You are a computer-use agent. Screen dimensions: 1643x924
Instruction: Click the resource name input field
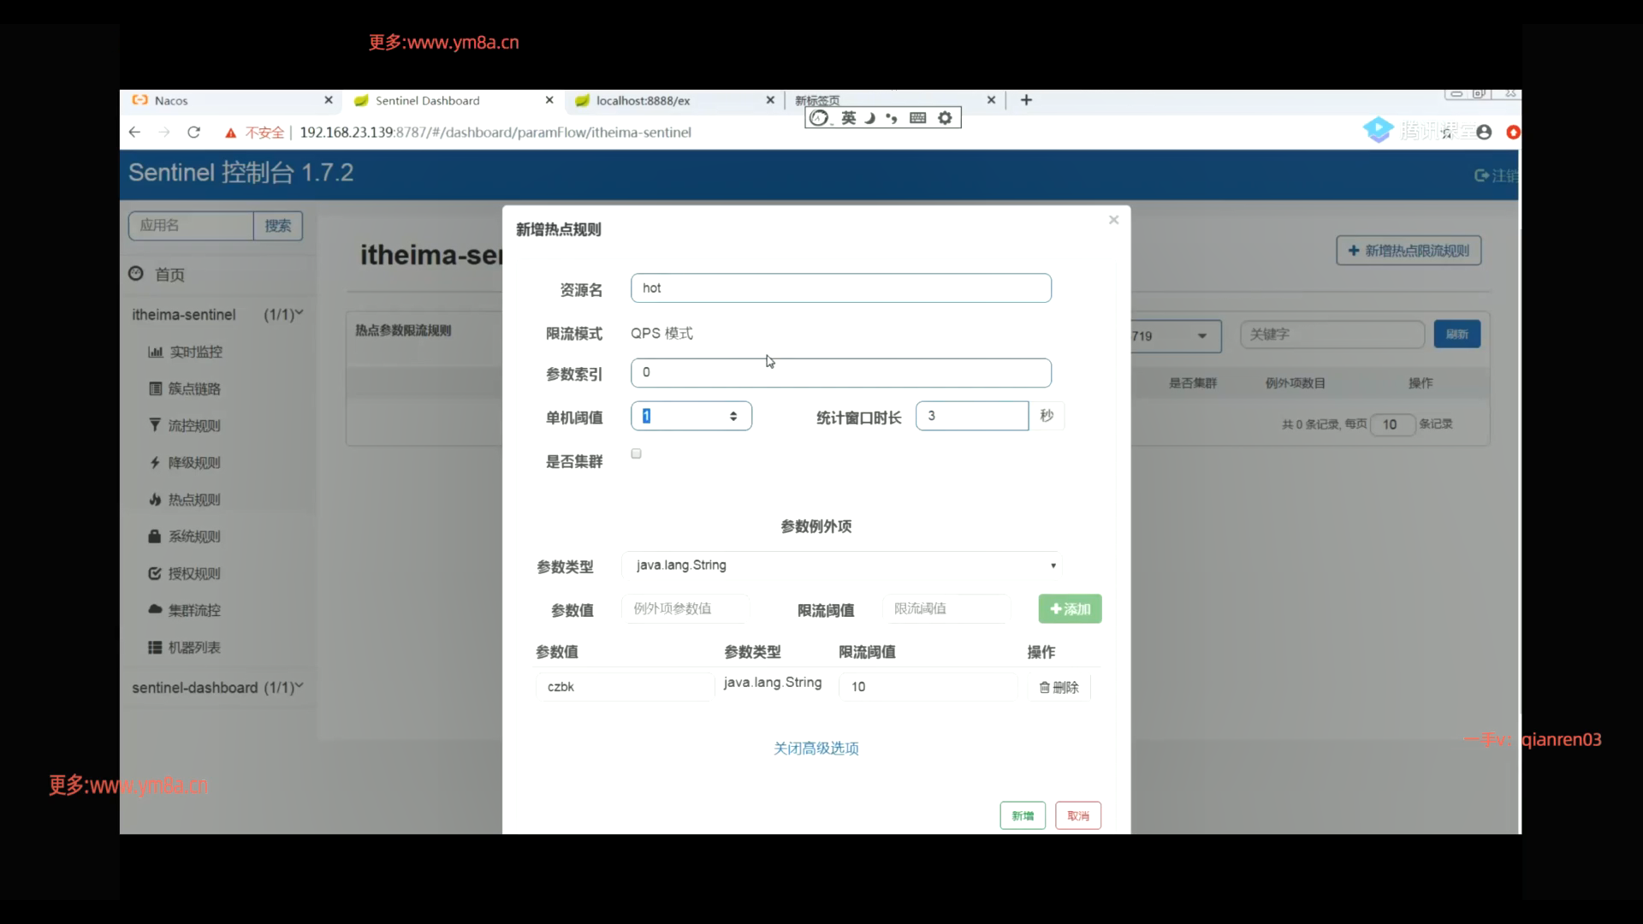[840, 288]
